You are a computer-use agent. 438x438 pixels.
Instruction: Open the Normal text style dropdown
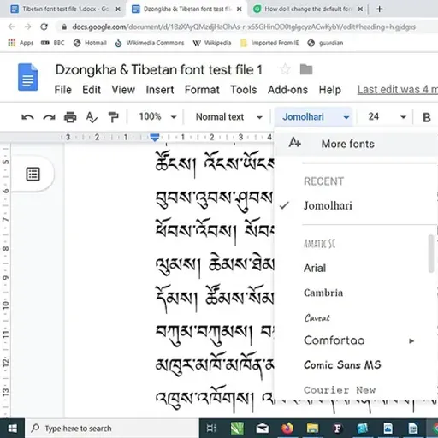tap(228, 117)
